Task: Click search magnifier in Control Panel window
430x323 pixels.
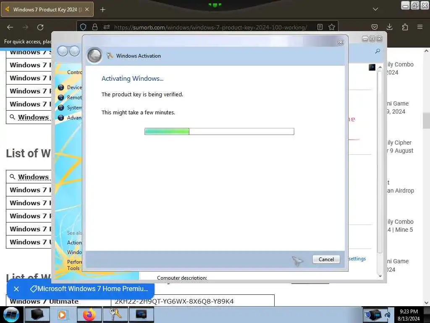Action: pyautogui.click(x=378, y=51)
